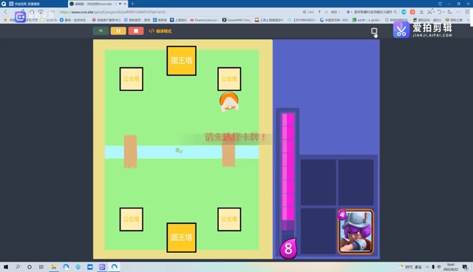Click the lower-right 公主塔 princess tower

click(229, 220)
